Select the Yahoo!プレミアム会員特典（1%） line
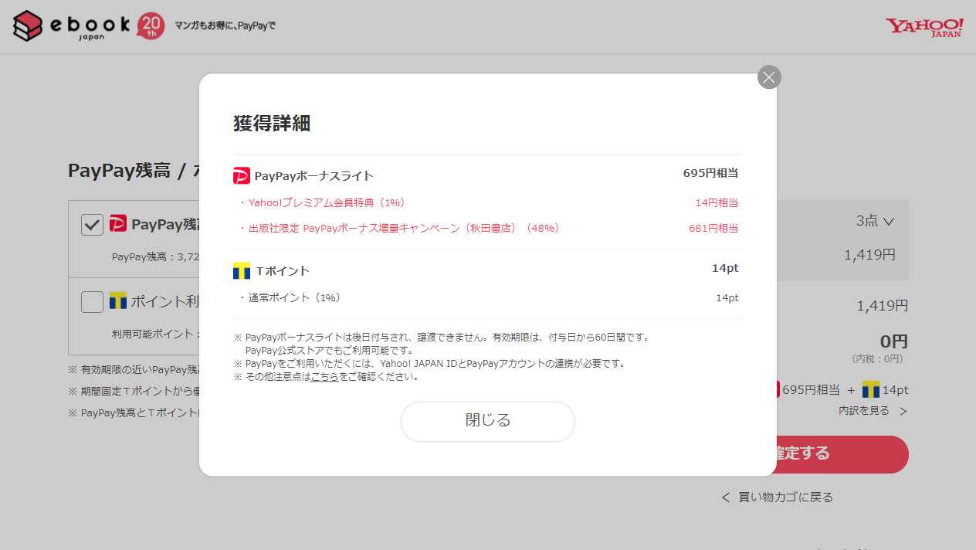The width and height of the screenshot is (976, 550). pyautogui.click(x=323, y=202)
